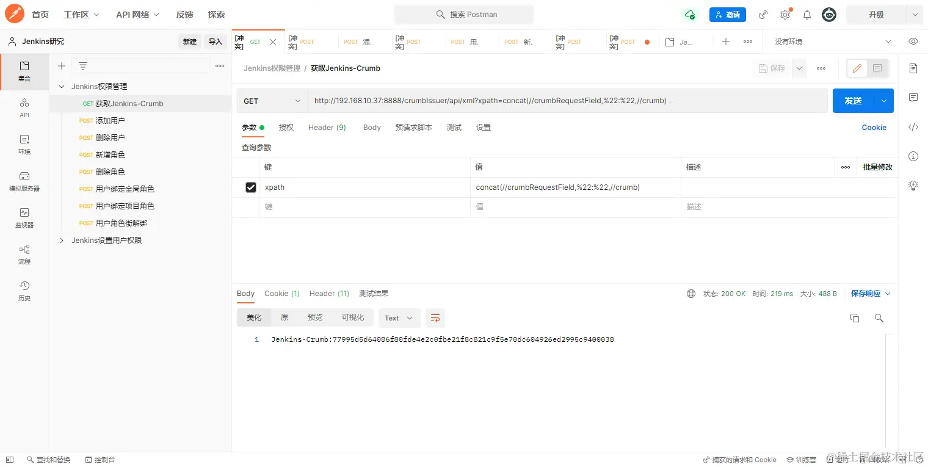Switch to the 测试 tab
This screenshot has height=467, width=928.
click(x=454, y=128)
